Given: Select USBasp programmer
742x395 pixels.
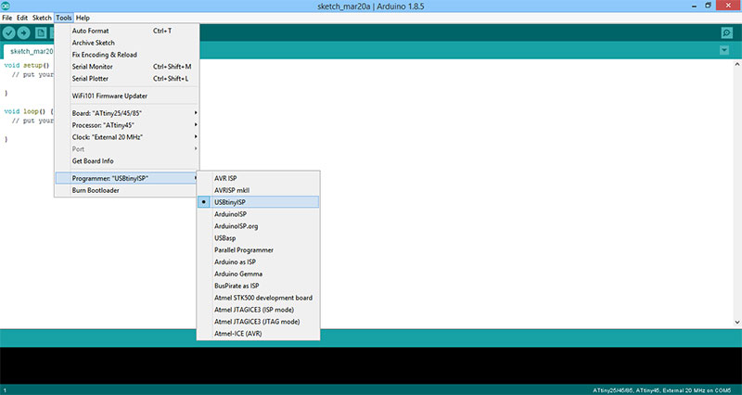Looking at the screenshot, I should pos(259,238).
